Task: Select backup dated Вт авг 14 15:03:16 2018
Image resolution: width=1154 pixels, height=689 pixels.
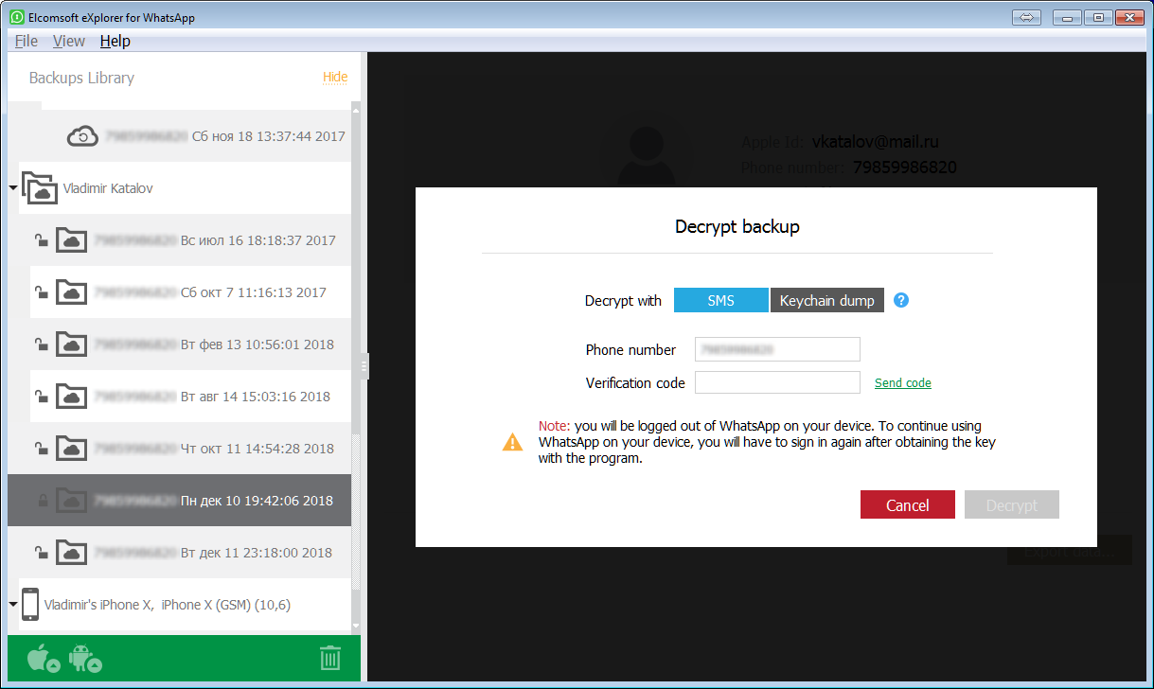Action: [190, 397]
